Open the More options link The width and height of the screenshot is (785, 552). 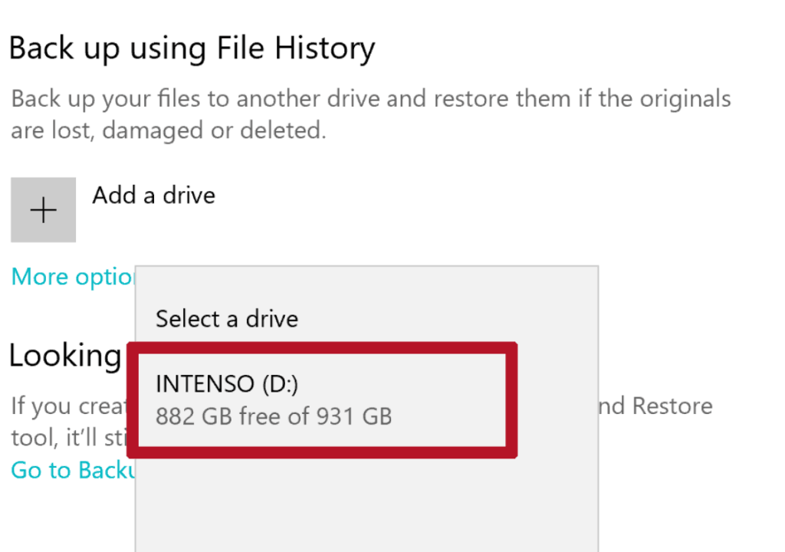pyautogui.click(x=73, y=277)
